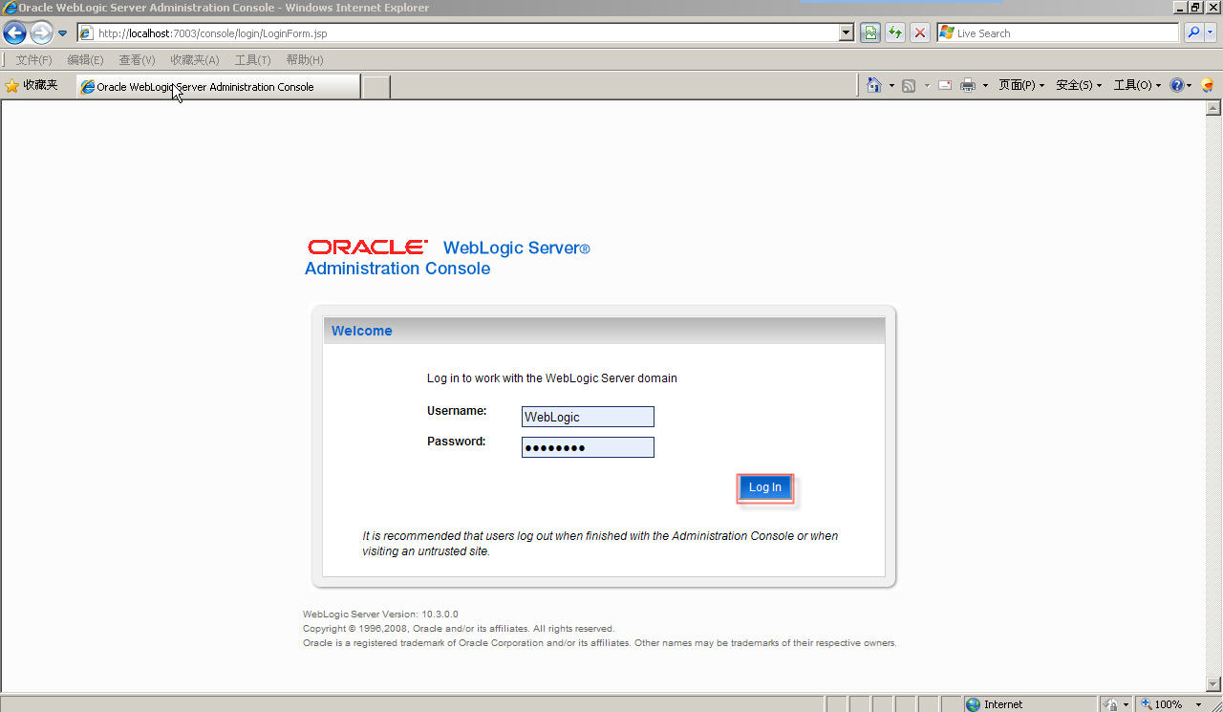Click the Home page icon

click(873, 85)
